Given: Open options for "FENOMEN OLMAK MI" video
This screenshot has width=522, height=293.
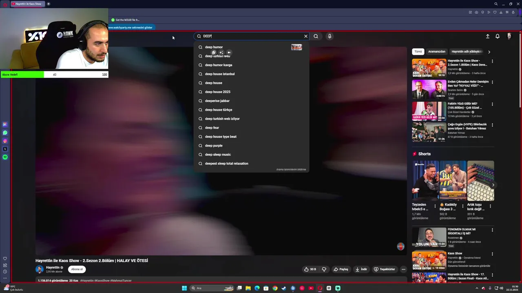Looking at the screenshot, I should tap(492, 230).
